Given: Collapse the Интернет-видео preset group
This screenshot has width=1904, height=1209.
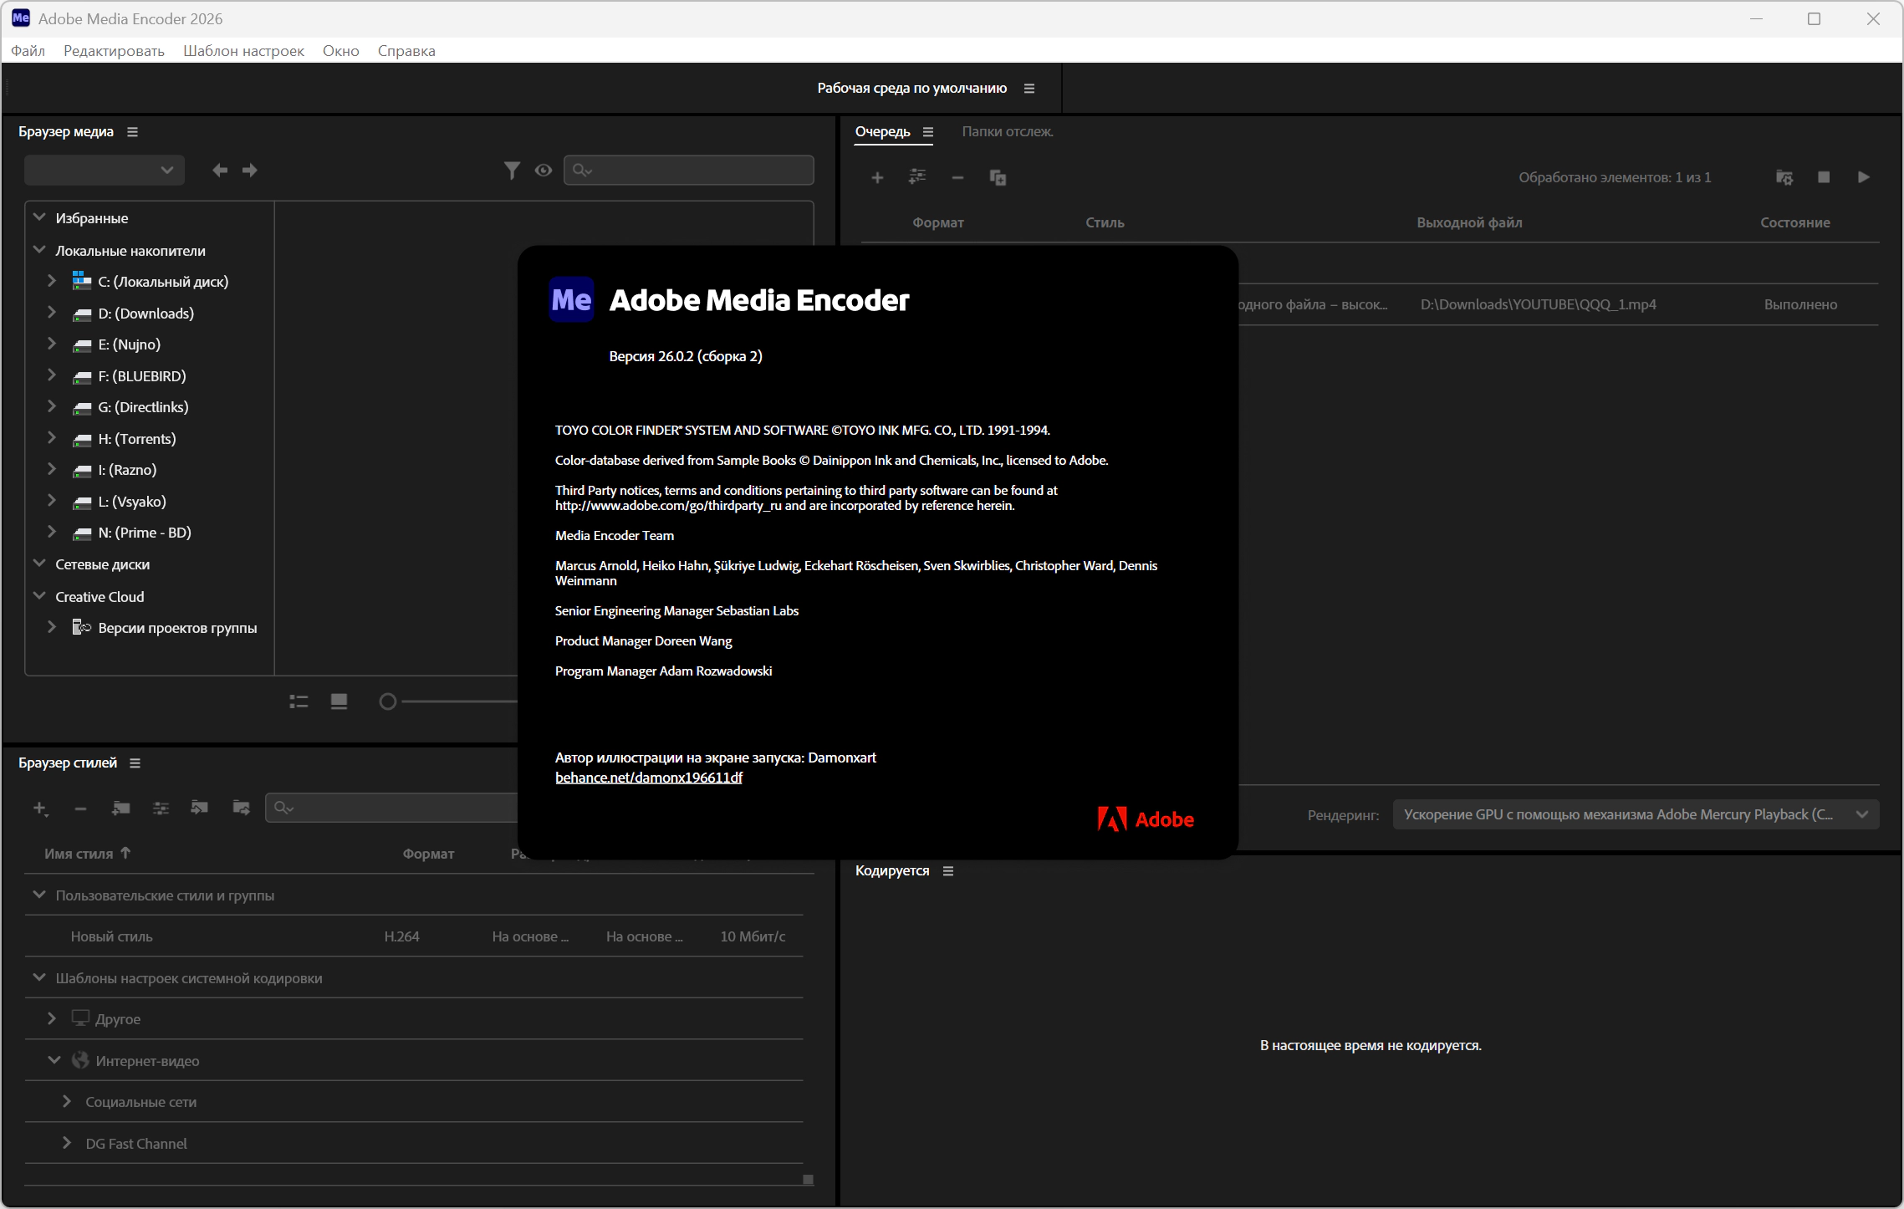Looking at the screenshot, I should point(54,1060).
